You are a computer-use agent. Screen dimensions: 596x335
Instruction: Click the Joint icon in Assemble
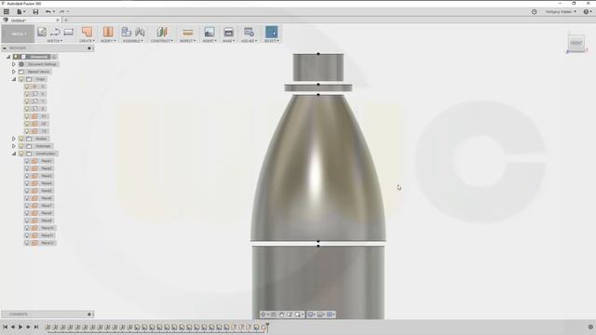[140, 32]
